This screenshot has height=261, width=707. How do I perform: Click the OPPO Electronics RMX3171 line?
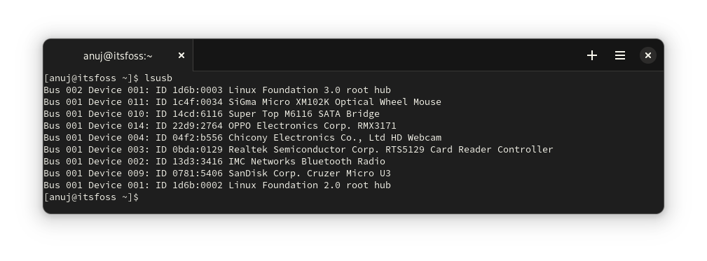[220, 125]
